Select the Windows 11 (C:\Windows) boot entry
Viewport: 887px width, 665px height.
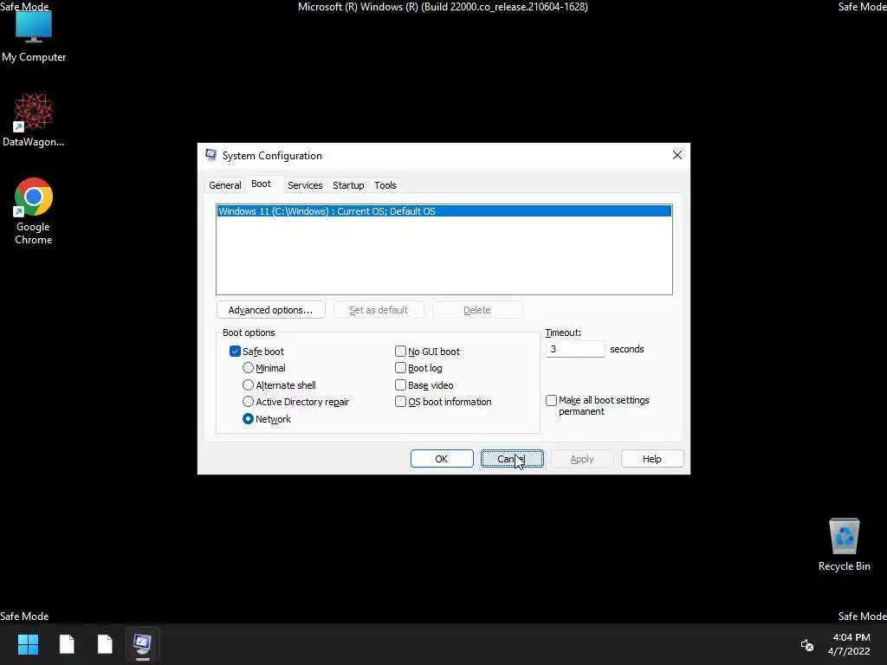(x=444, y=211)
